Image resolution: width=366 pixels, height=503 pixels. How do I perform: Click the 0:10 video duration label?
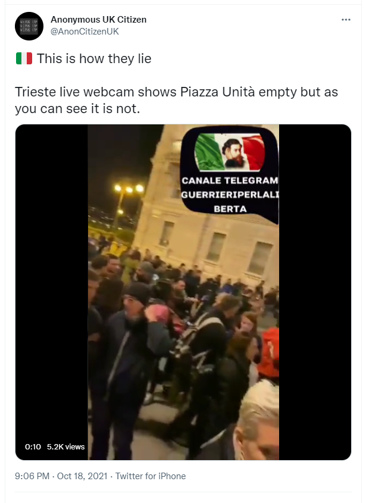point(33,446)
